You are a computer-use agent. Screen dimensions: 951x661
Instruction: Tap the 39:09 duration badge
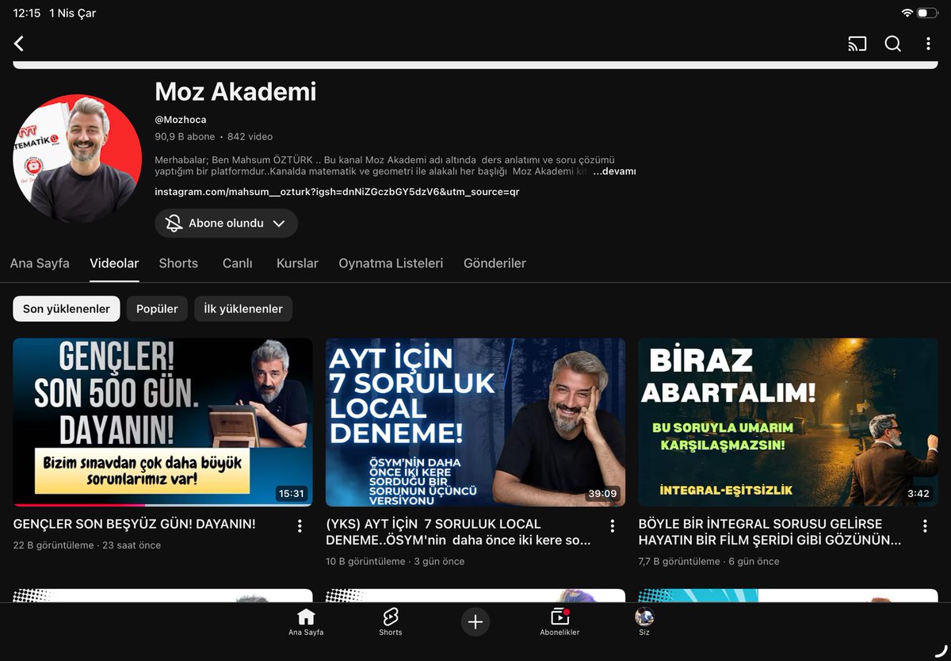[602, 493]
